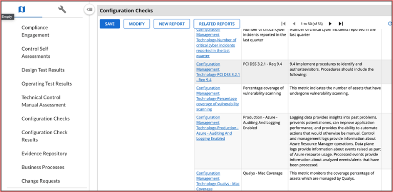Image resolution: width=393 pixels, height=192 pixels.
Task: Select Operating Test Results
Action: pos(47,84)
